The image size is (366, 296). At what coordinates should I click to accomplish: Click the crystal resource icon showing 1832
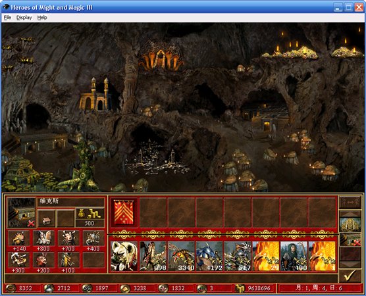click(163, 288)
